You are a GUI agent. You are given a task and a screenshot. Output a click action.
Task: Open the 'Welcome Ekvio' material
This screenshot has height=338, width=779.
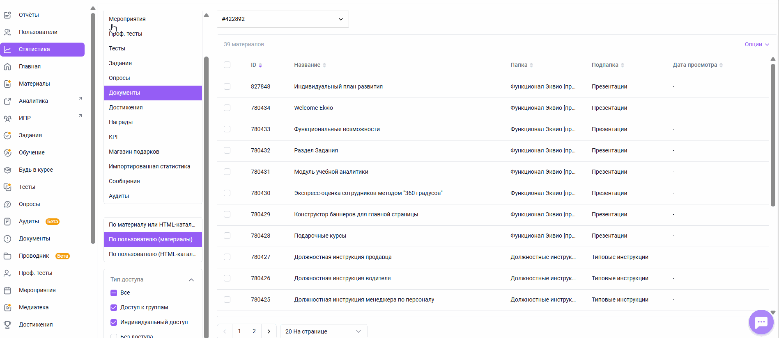313,108
